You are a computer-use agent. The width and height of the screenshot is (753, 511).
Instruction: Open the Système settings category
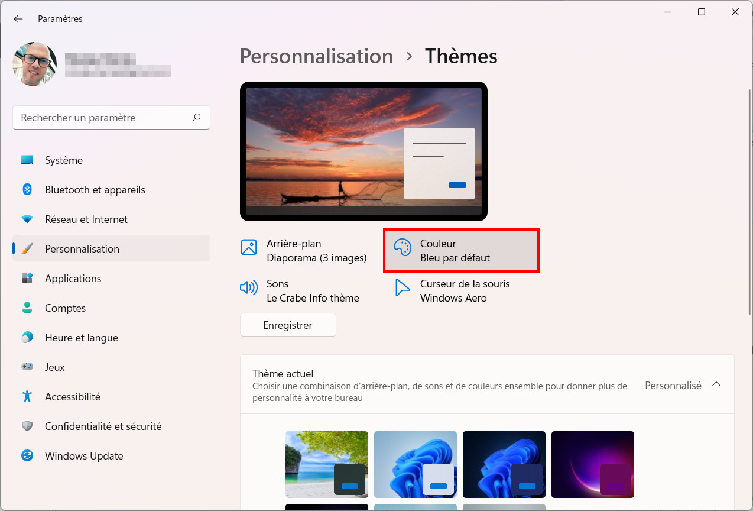pyautogui.click(x=111, y=160)
